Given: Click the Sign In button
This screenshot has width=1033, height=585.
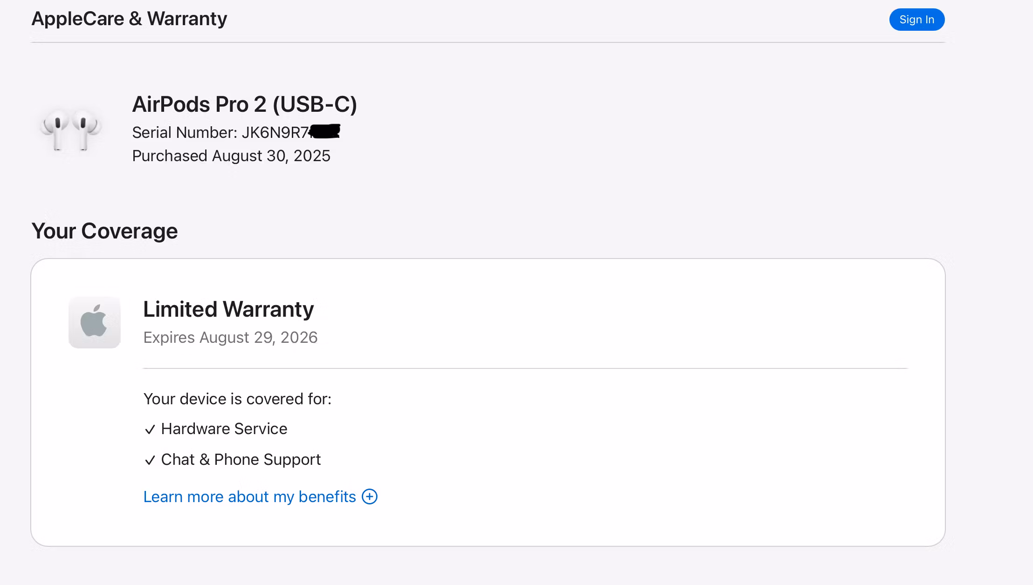Looking at the screenshot, I should pos(916,20).
